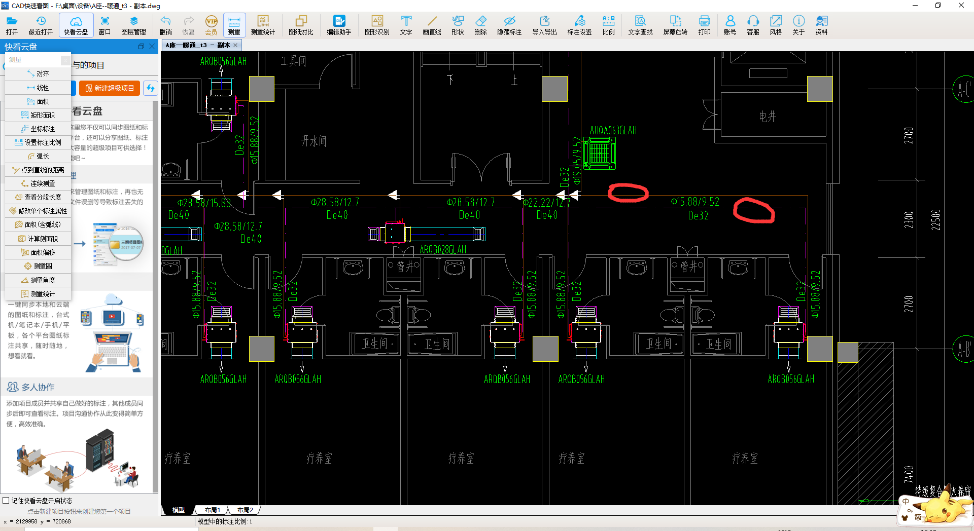Print the drawing with 打印
Viewport: 974px width, 531px height.
click(704, 25)
